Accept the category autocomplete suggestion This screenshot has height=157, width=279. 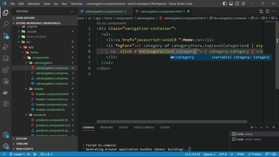click(221, 57)
